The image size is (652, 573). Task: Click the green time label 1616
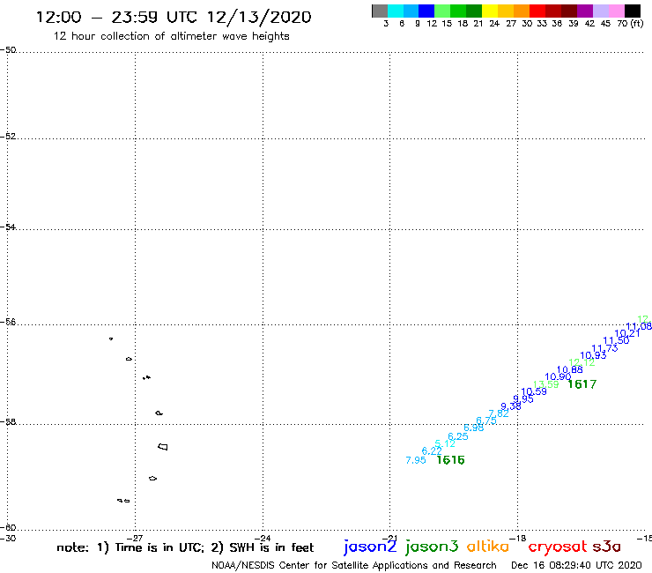tap(451, 460)
